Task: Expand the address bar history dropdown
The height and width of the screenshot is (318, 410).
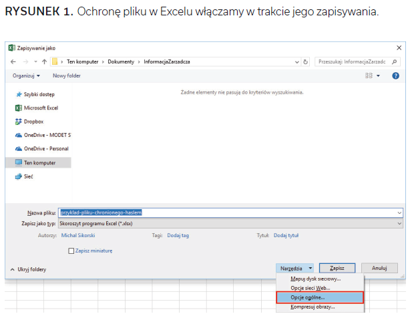Action: pyautogui.click(x=296, y=62)
